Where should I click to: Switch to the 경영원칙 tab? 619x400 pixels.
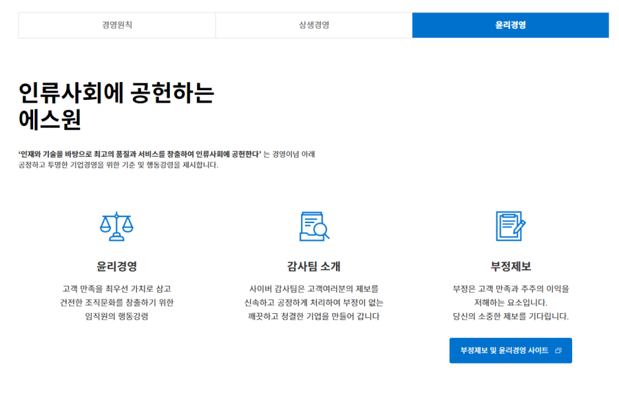117,25
